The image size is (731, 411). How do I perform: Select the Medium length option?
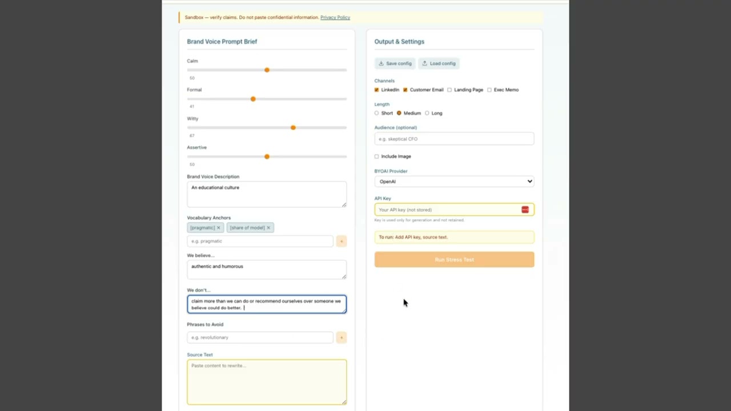click(x=399, y=113)
